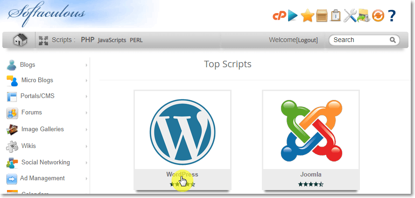Screen dimensions: 415x198
Task: Open the settings wrench-and-screwdriver icon
Action: coord(350,15)
